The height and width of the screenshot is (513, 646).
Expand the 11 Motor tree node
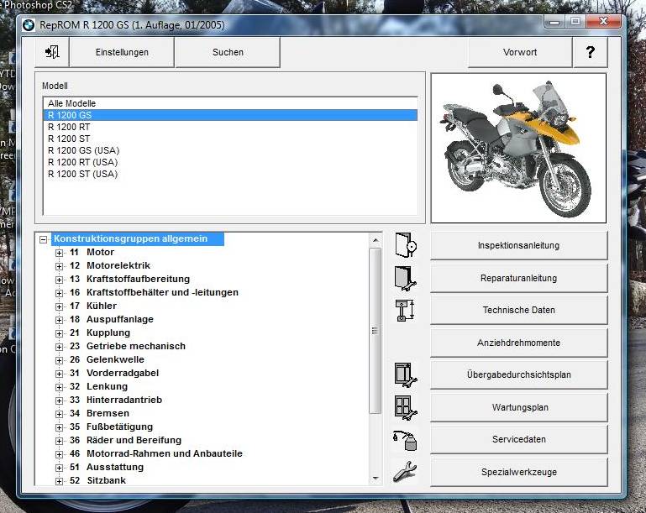pos(60,253)
